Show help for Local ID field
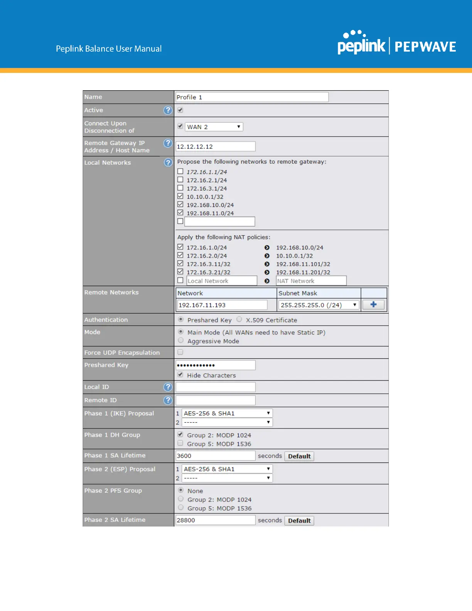 [x=168, y=387]
